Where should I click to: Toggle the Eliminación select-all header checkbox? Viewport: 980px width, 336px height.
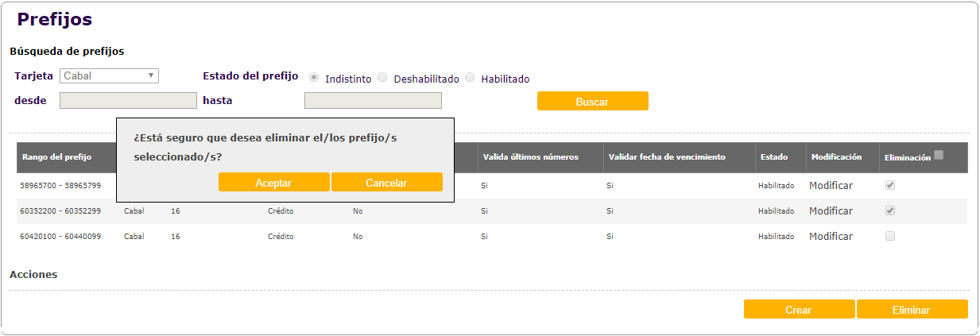click(x=939, y=156)
